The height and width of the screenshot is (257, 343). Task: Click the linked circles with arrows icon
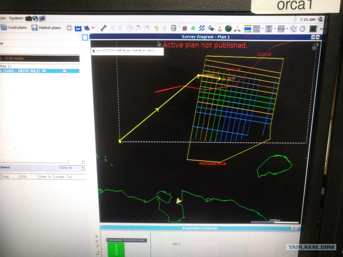tap(138, 28)
